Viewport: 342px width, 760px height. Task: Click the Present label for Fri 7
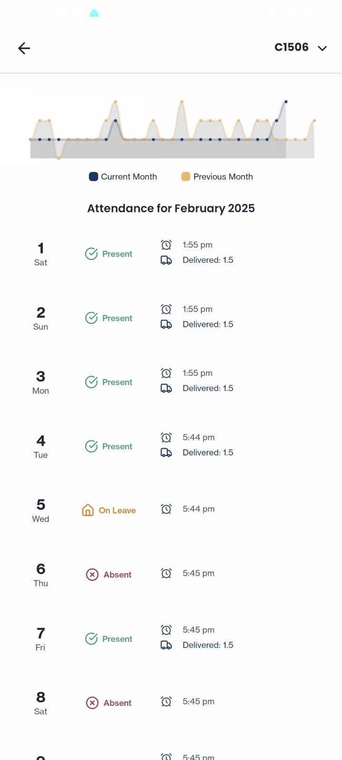tap(117, 639)
